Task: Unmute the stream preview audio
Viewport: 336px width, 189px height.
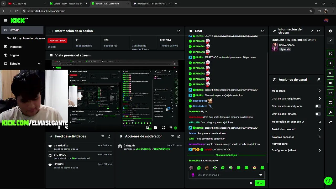Action: coord(67,128)
